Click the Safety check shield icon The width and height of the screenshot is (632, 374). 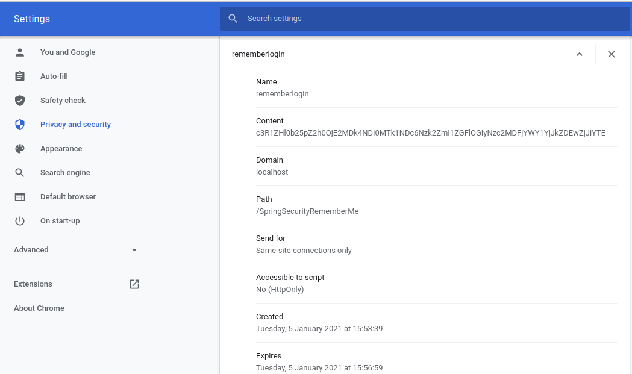pyautogui.click(x=20, y=101)
